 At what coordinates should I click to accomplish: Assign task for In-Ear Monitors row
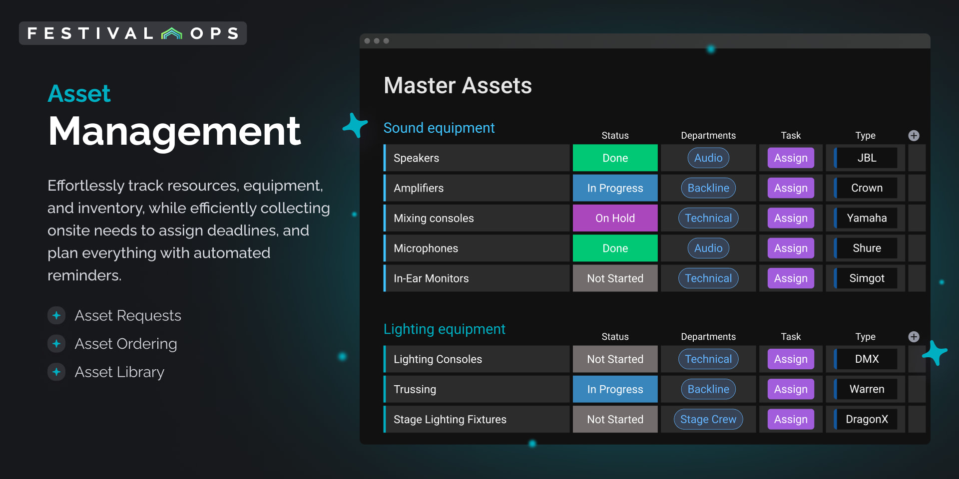[791, 278]
